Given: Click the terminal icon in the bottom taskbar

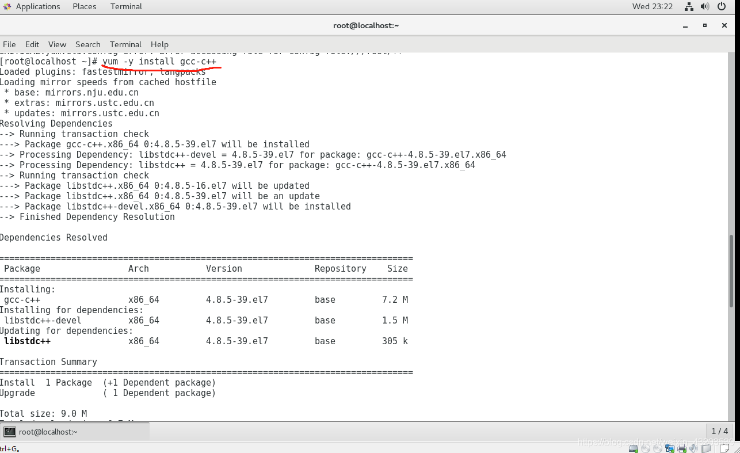Looking at the screenshot, I should point(10,431).
